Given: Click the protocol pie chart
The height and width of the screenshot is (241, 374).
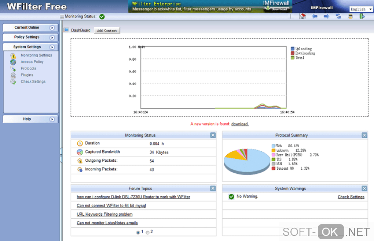Looking at the screenshot, I should click(x=247, y=161).
